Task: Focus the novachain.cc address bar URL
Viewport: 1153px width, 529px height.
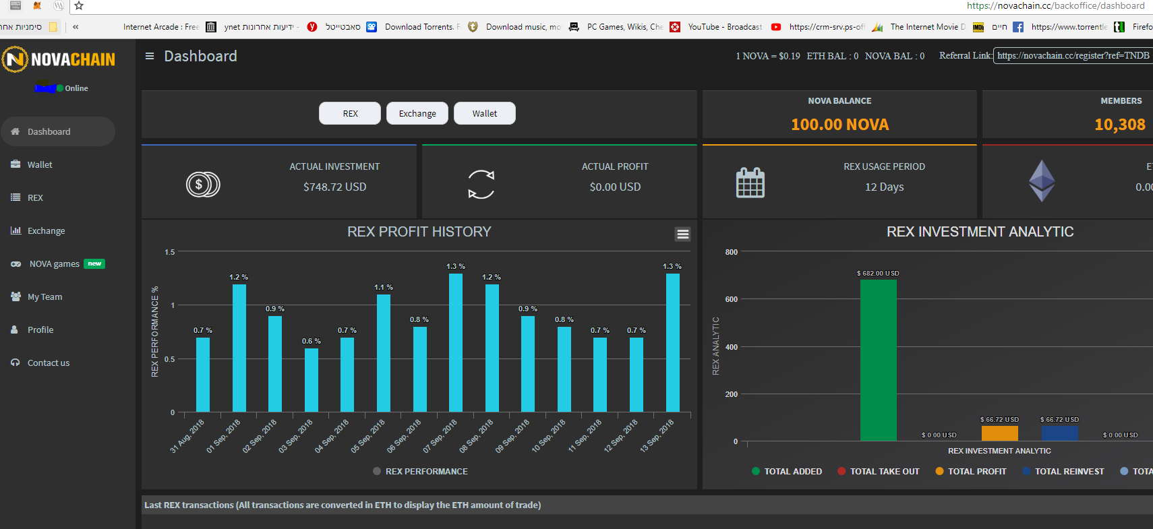Action: (x=1056, y=5)
